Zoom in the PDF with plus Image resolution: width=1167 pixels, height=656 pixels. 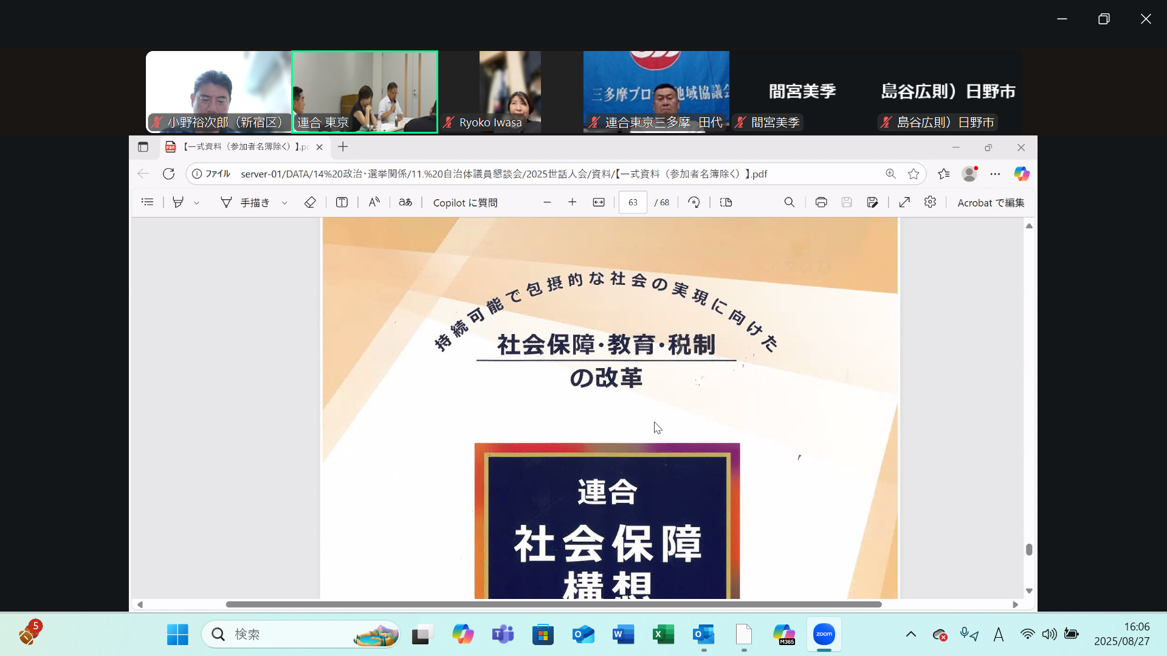[x=572, y=202]
